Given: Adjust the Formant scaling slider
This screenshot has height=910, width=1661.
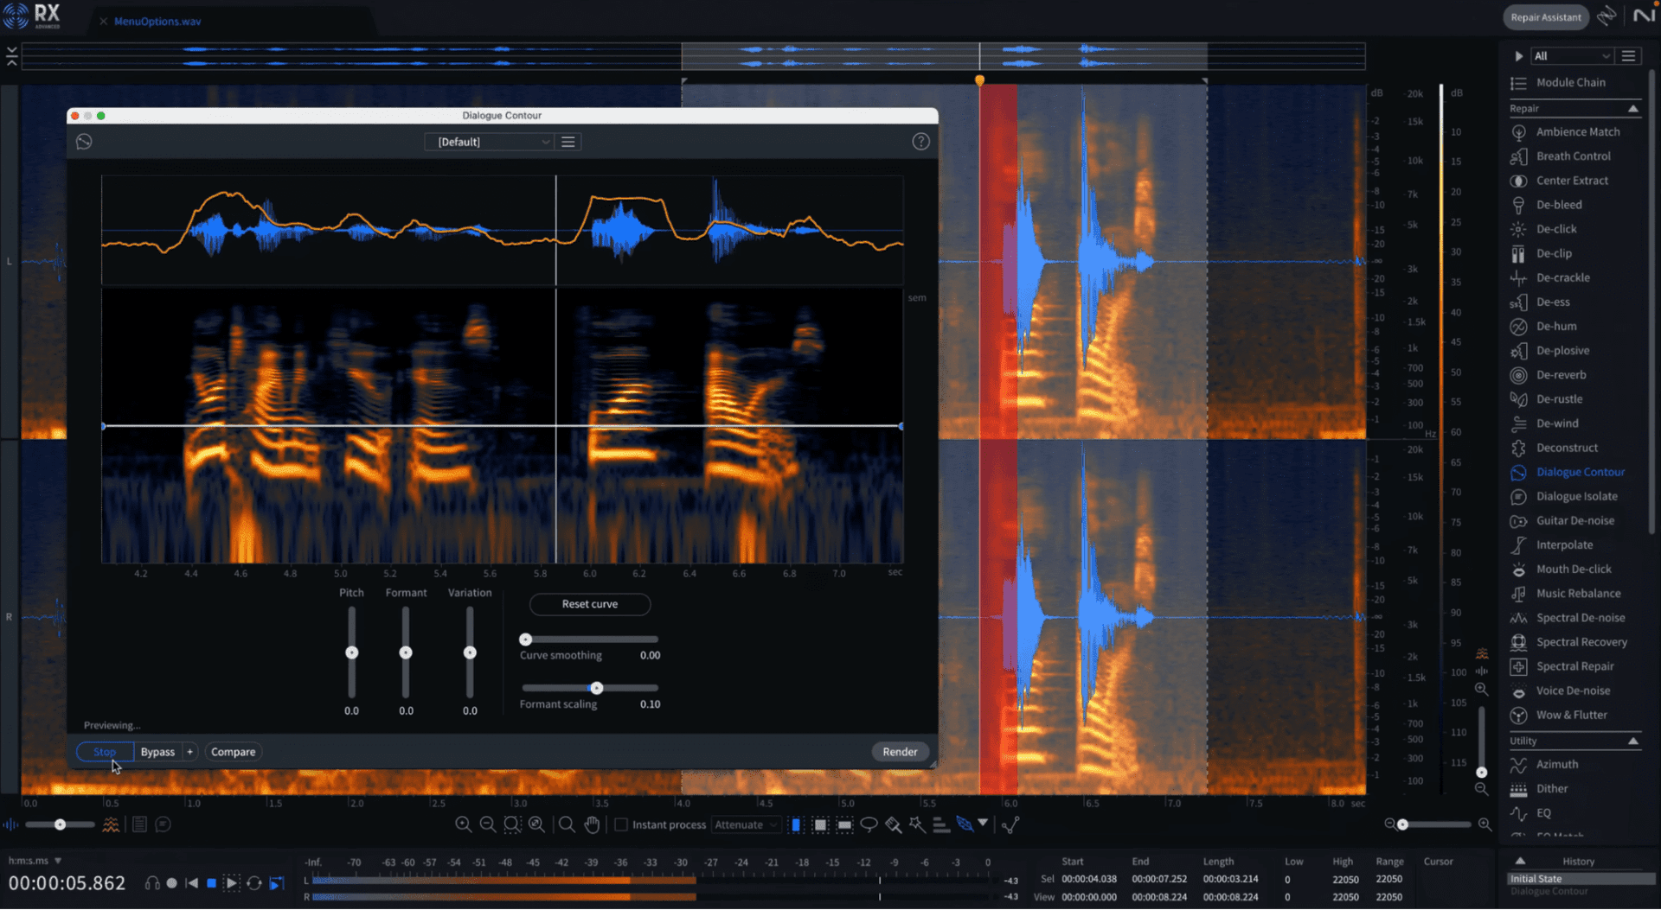Looking at the screenshot, I should tap(597, 688).
